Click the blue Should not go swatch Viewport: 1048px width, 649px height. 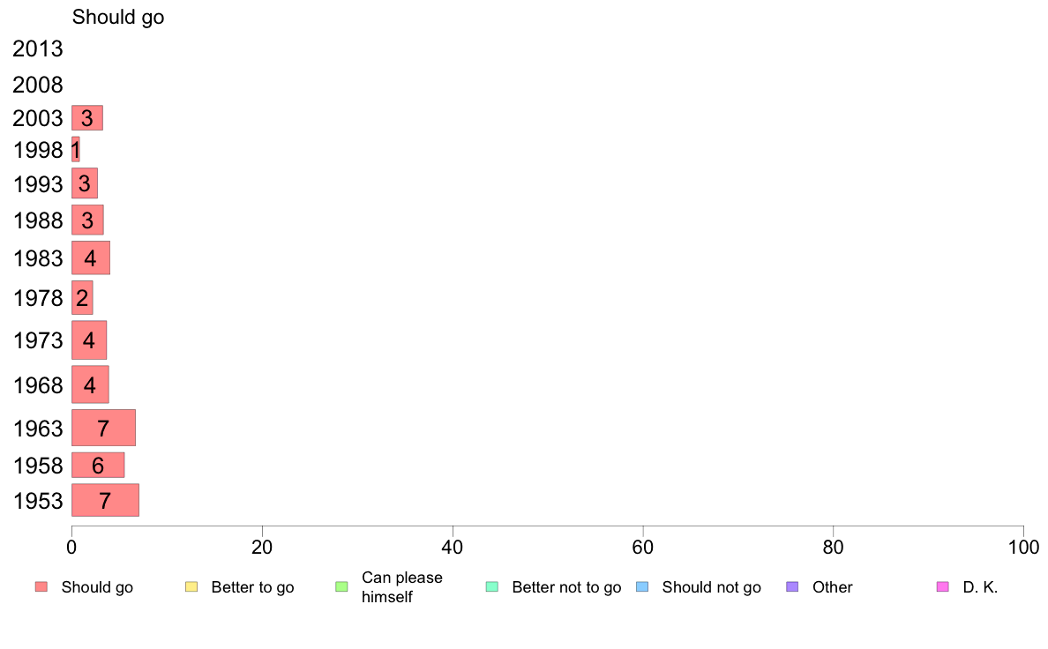(x=642, y=587)
